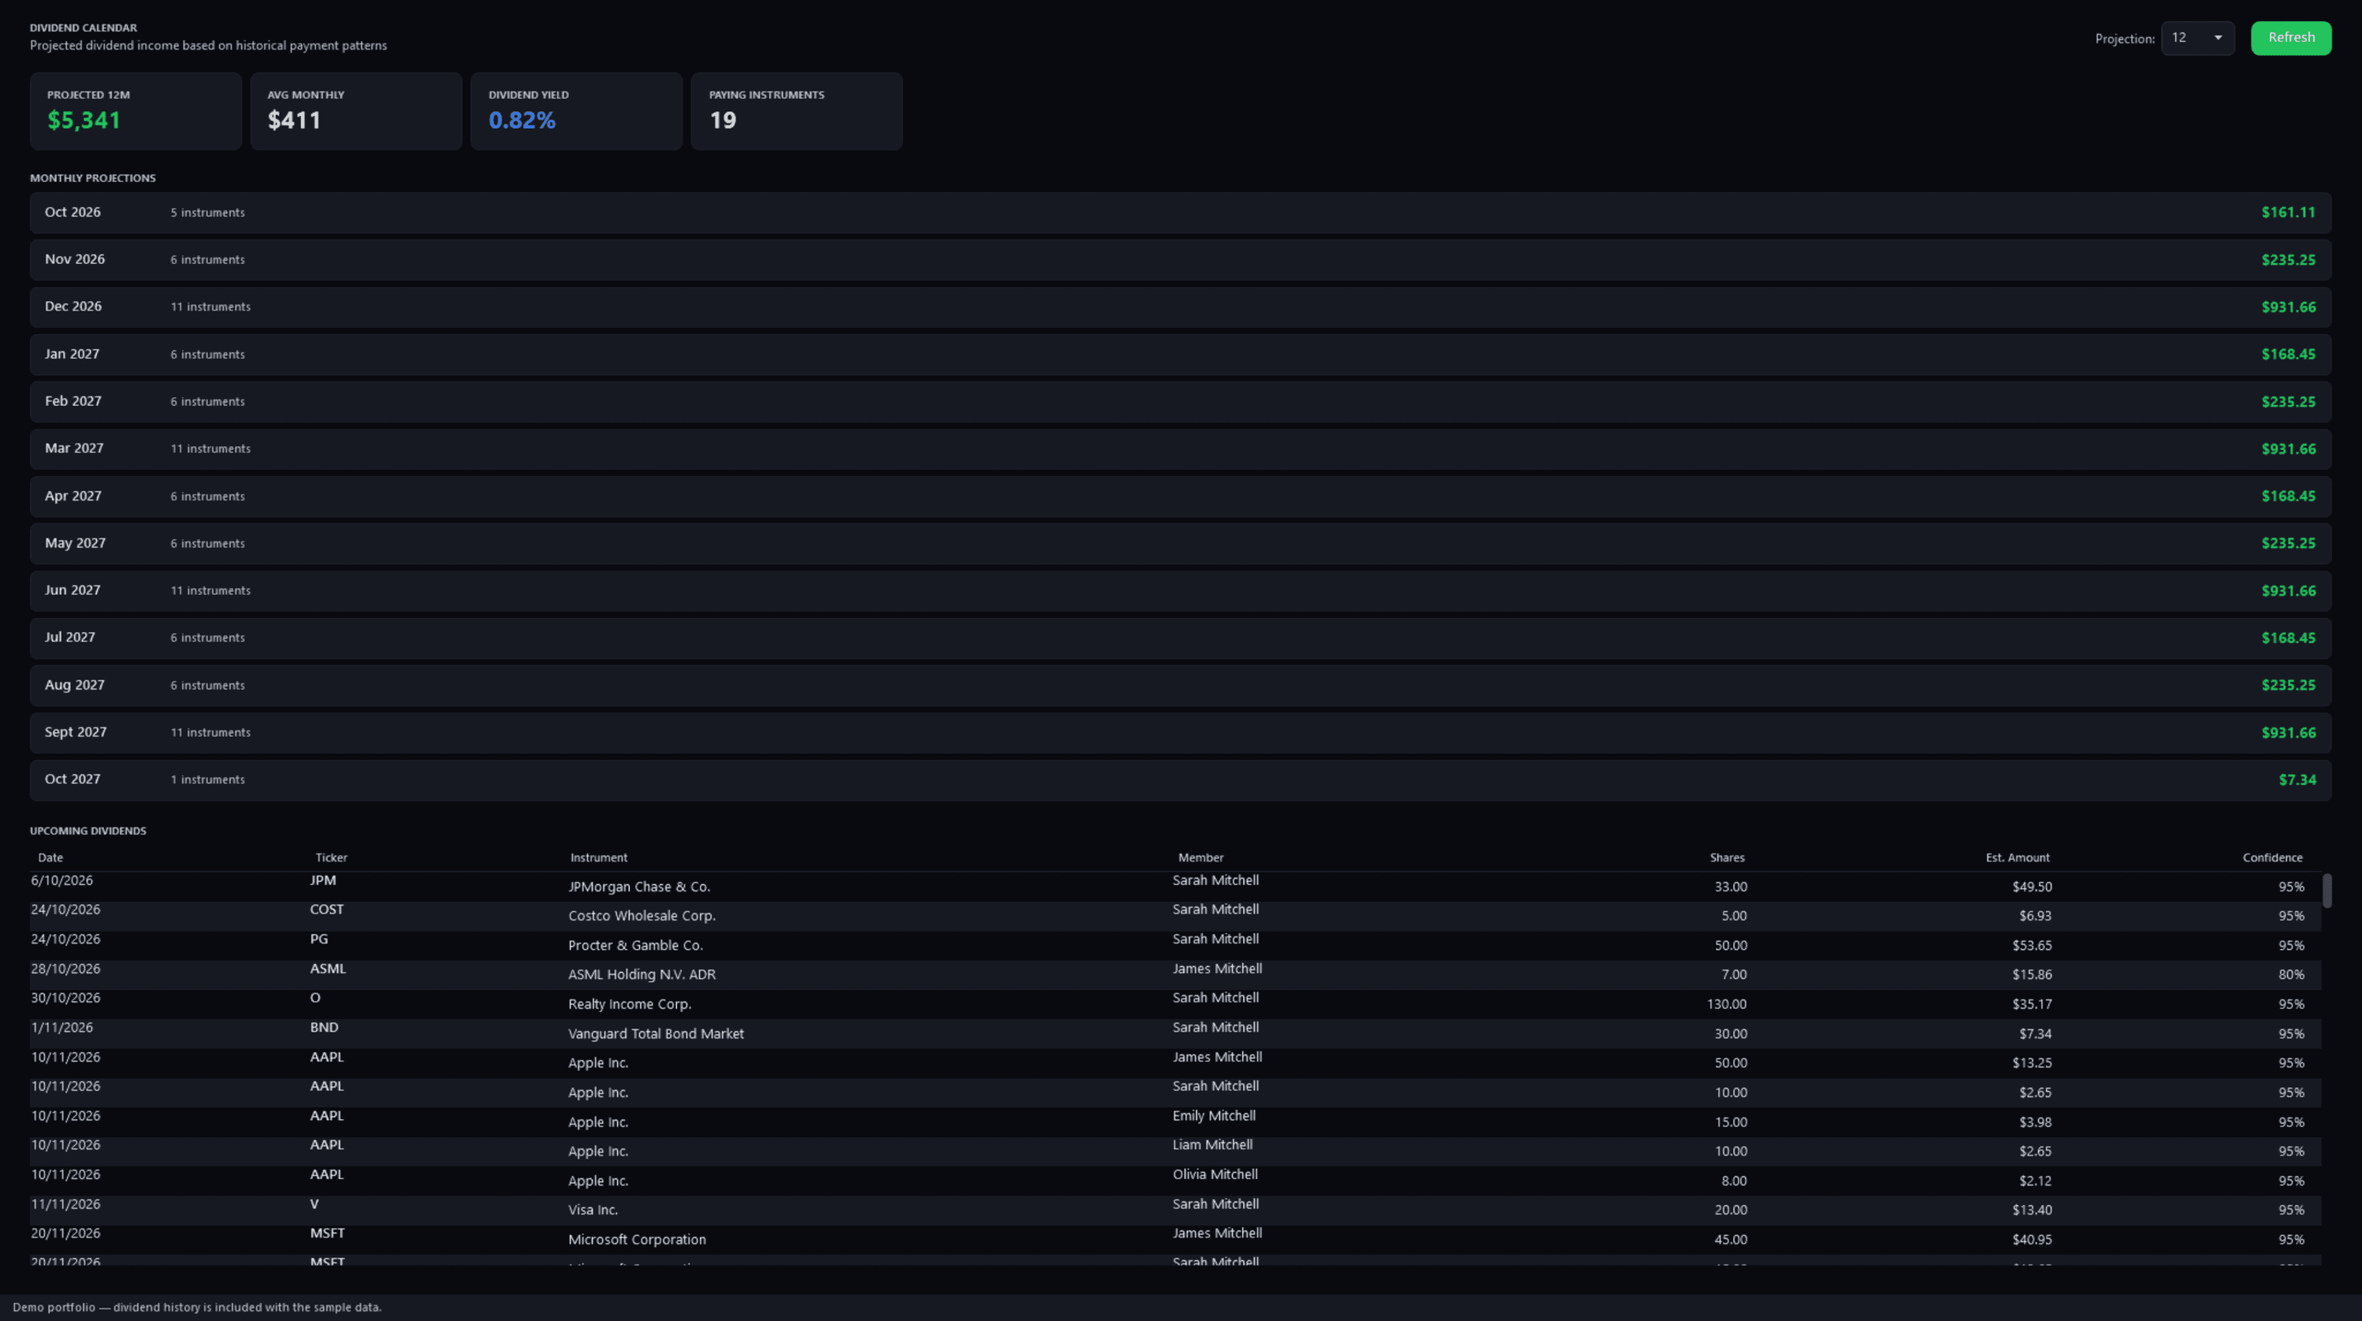Click the Dividend Yield card
This screenshot has height=1321, width=2362.
pos(576,111)
